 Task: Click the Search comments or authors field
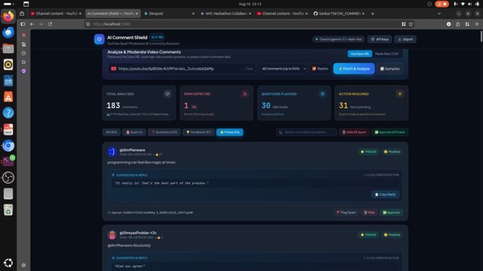(306, 132)
